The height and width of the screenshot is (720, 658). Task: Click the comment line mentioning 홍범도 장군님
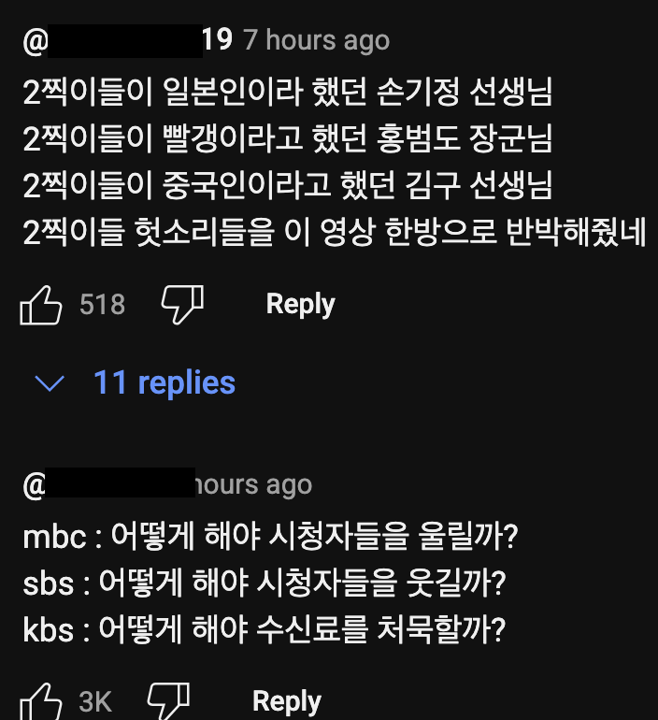pyautogui.click(x=287, y=139)
